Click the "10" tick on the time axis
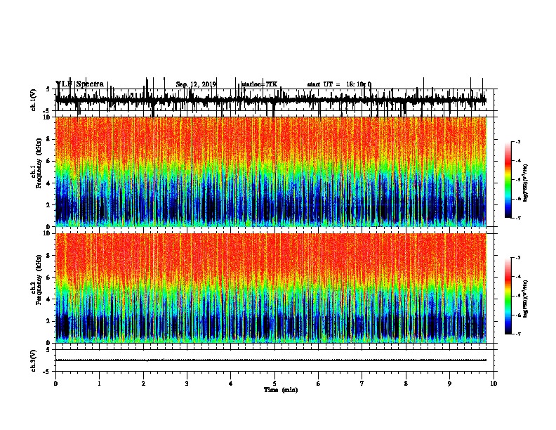556x430 pixels. coord(494,384)
